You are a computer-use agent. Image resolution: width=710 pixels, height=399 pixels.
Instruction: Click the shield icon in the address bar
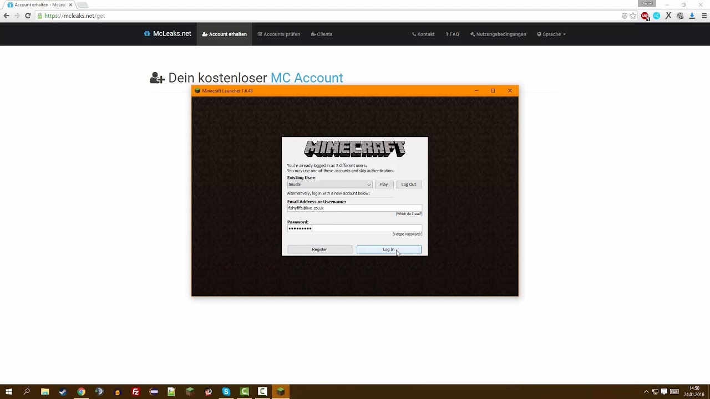625,16
